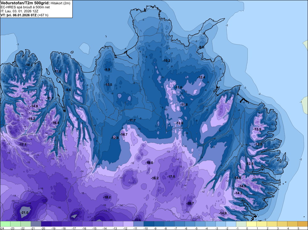The image size is (308, 230).
Task: Select legend swatch between -11 and -10
Action: [x=139, y=224]
